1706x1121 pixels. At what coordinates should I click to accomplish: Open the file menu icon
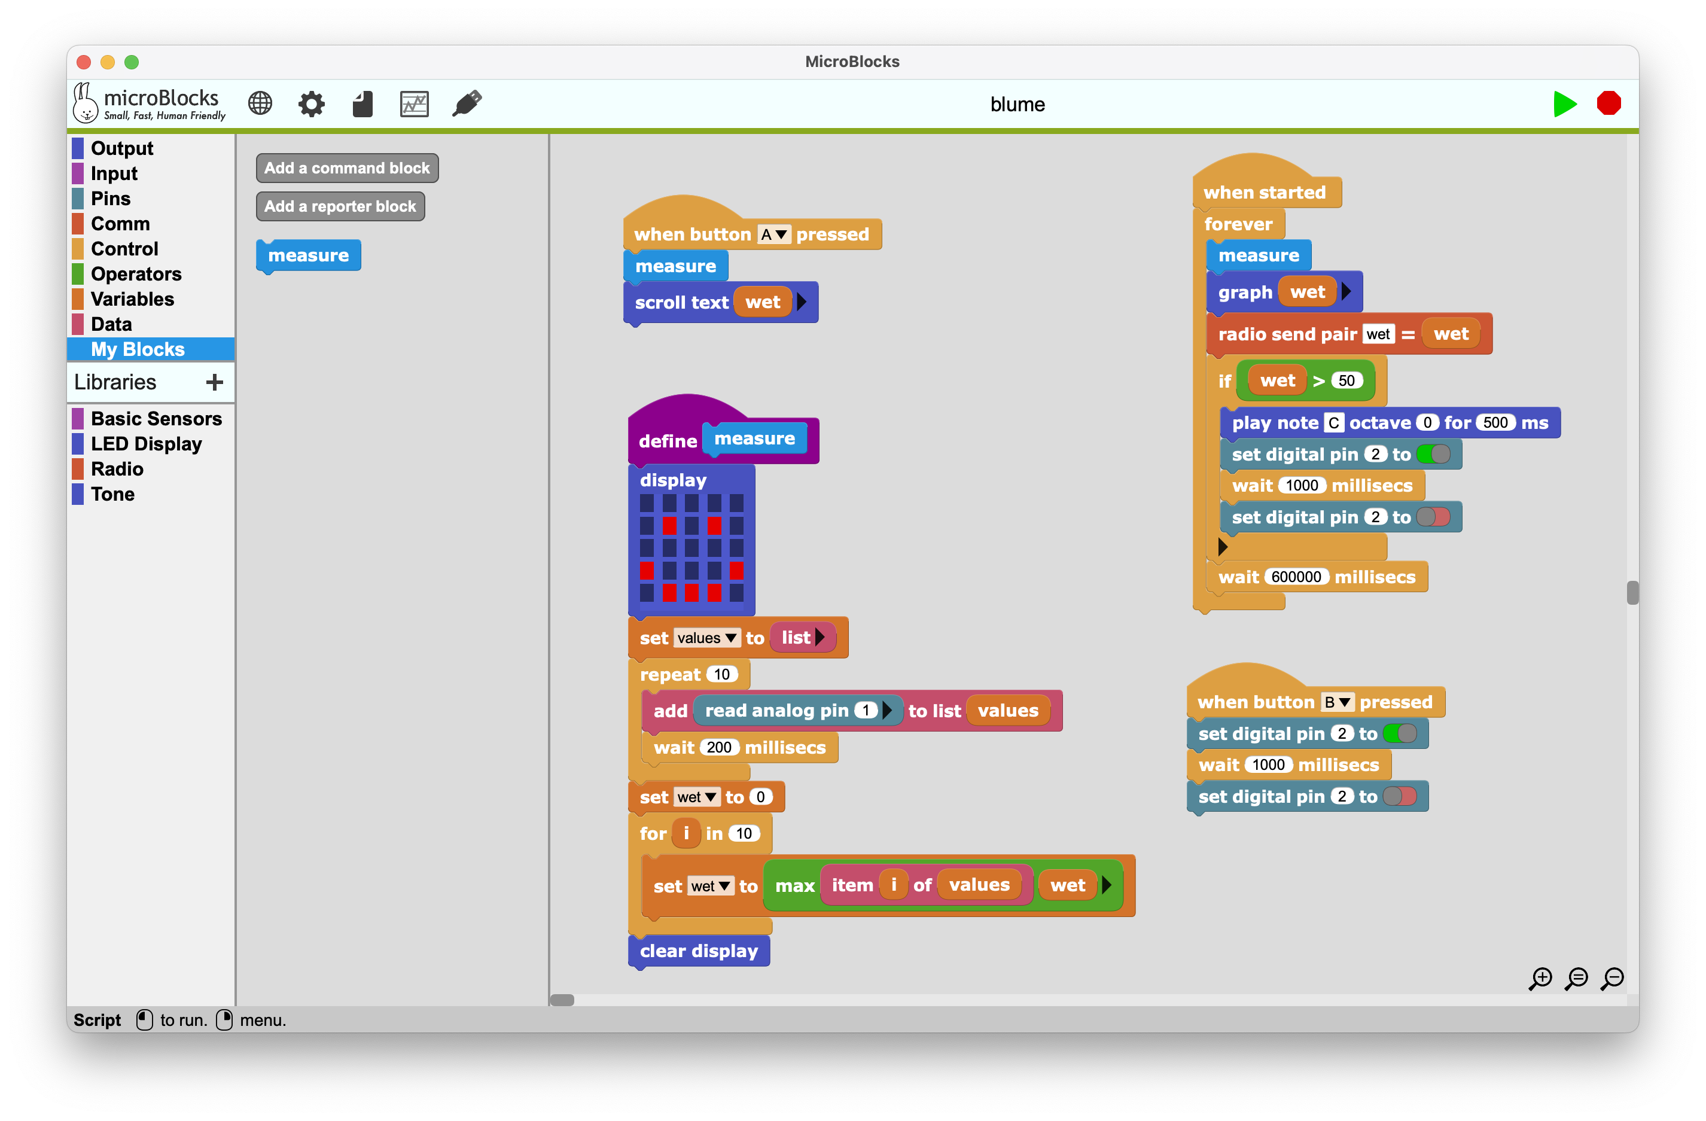point(362,104)
